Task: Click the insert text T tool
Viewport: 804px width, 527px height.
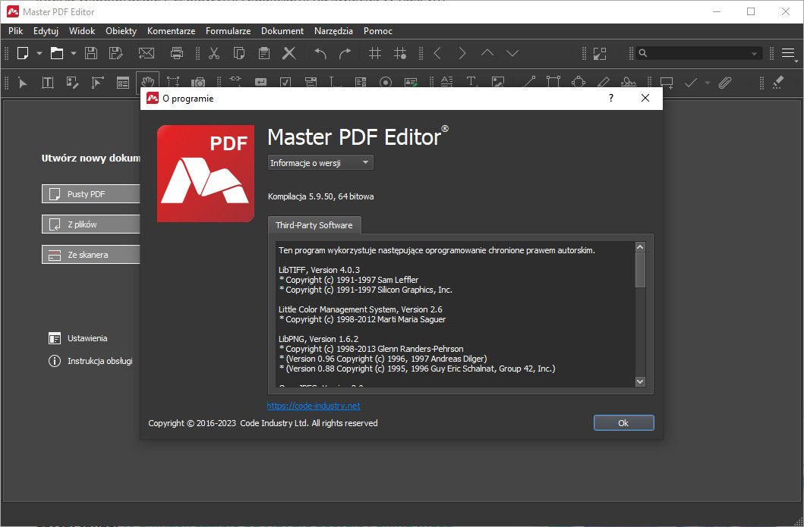Action: 471,83
